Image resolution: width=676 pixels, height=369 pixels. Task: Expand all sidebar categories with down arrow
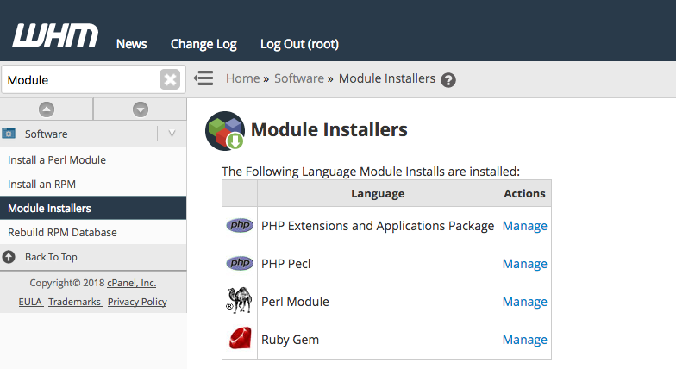140,109
